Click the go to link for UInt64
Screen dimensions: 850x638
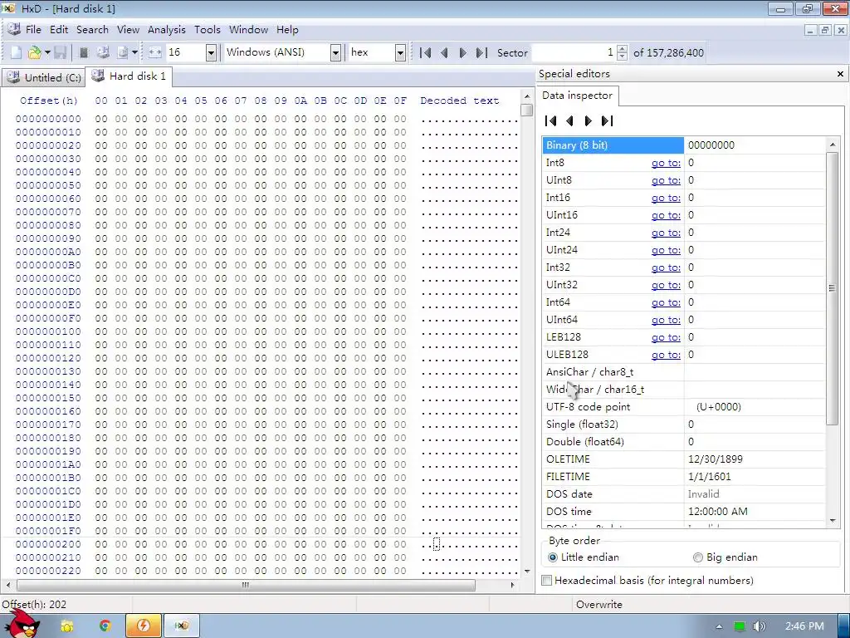click(x=666, y=320)
